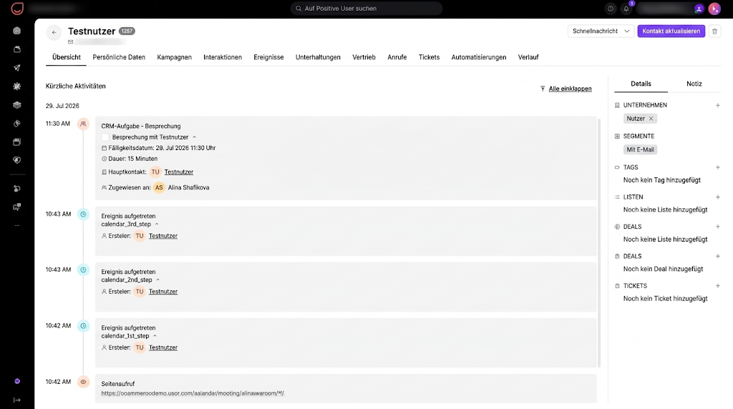Add a tag with TAGS plus
733x409 pixels.
(x=717, y=167)
